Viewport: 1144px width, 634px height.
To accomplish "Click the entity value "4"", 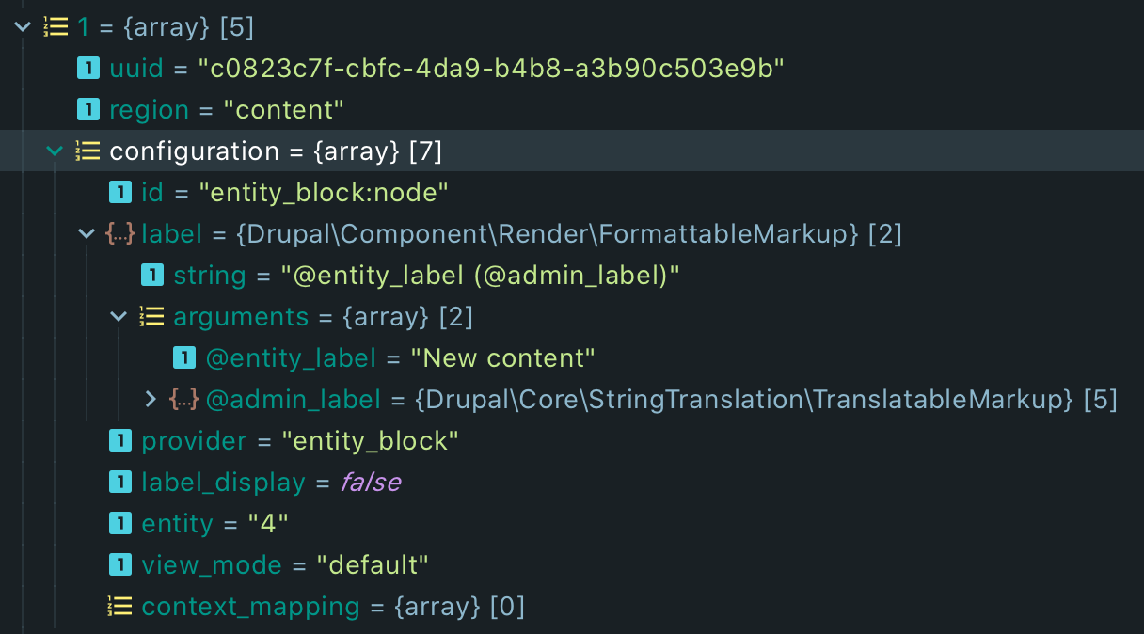I will [x=267, y=523].
